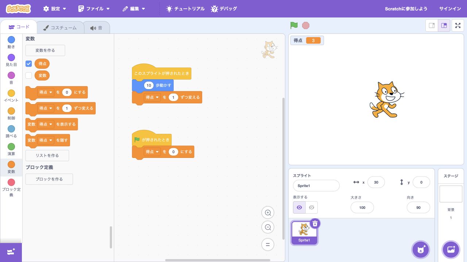
Task: Select the Sprite1 thumbnail in sprite list
Action: coord(304,233)
